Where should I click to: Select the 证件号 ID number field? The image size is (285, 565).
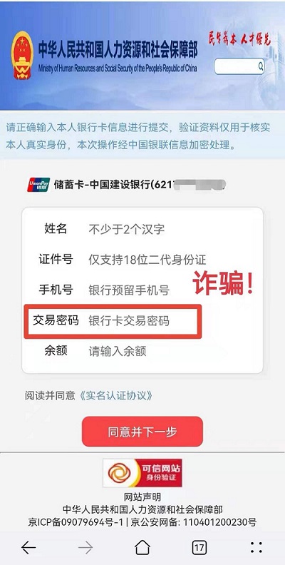point(142,260)
